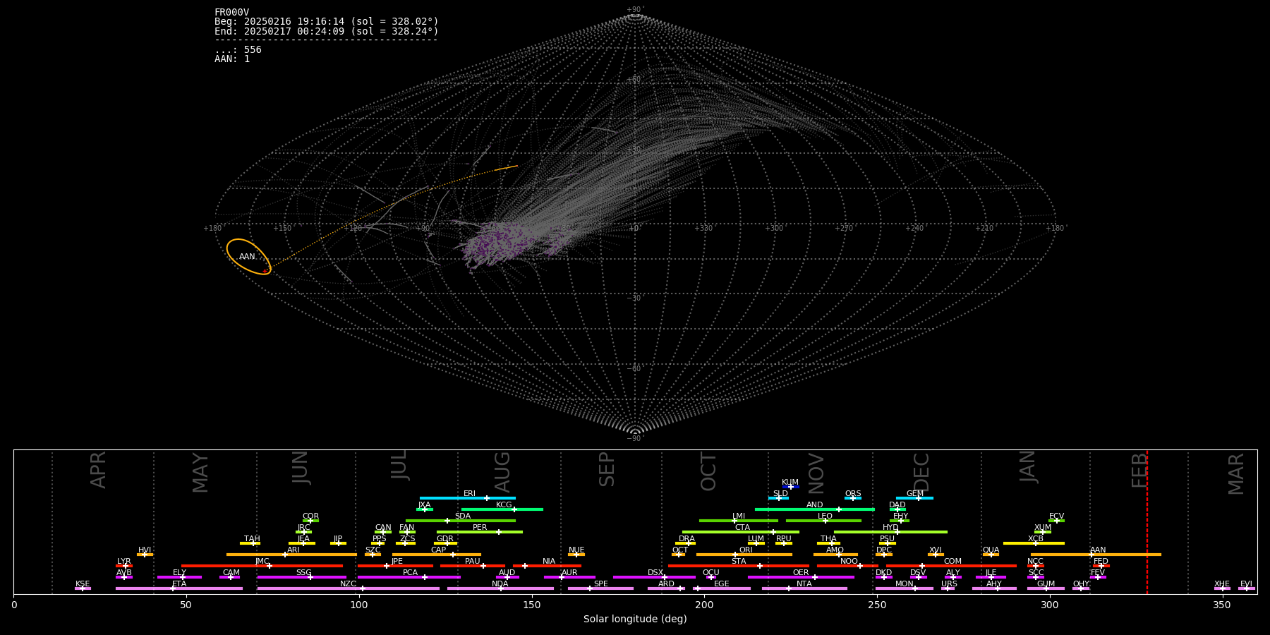Click the DRA shower label
This screenshot has width=1270, height=635.
click(687, 539)
